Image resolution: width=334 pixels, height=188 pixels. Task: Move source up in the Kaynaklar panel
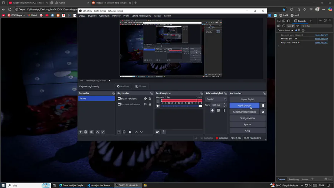(x=136, y=132)
